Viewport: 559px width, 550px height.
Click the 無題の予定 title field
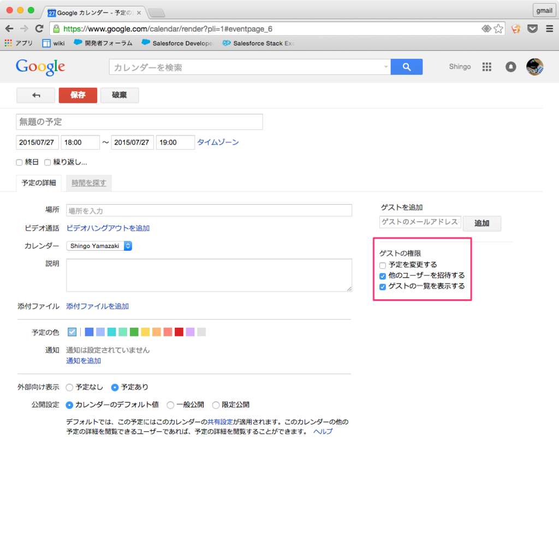coord(139,121)
